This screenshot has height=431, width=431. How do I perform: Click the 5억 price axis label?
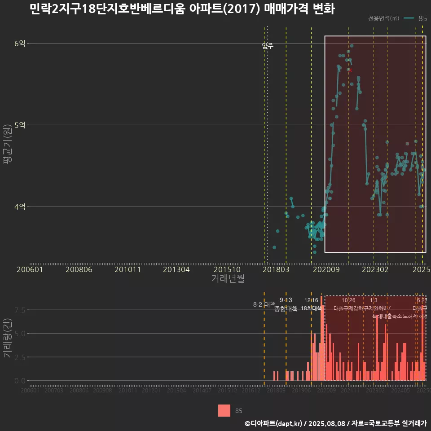20,125
